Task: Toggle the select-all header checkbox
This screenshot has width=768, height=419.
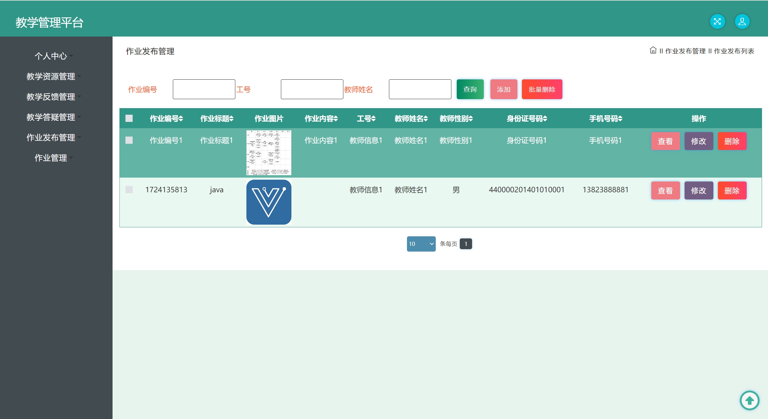Action: pyautogui.click(x=129, y=118)
